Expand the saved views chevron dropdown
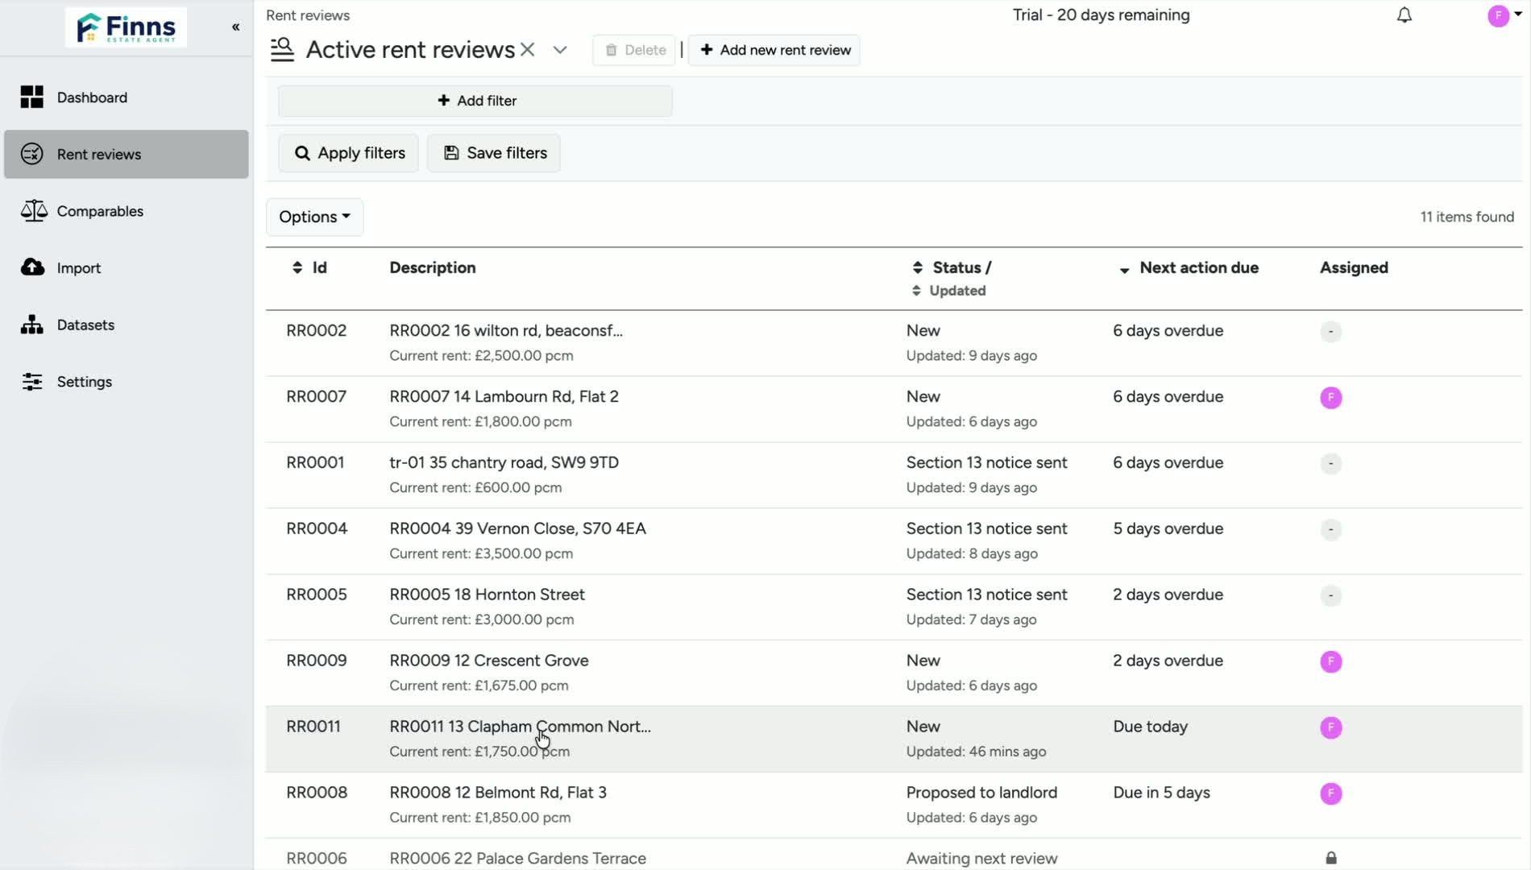Viewport: 1531px width, 870px height. coord(560,50)
